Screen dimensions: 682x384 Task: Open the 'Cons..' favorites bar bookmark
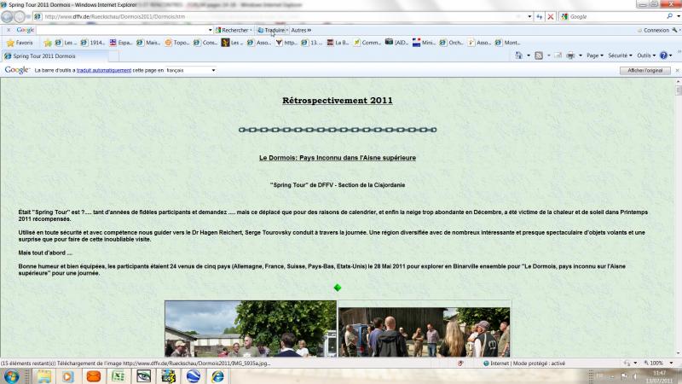point(205,43)
